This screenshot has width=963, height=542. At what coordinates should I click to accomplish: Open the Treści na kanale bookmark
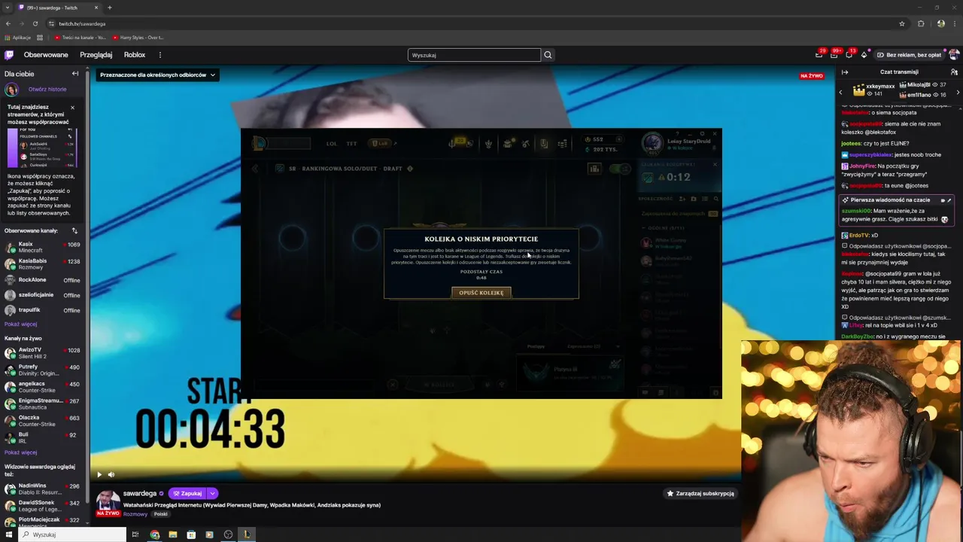(x=81, y=37)
